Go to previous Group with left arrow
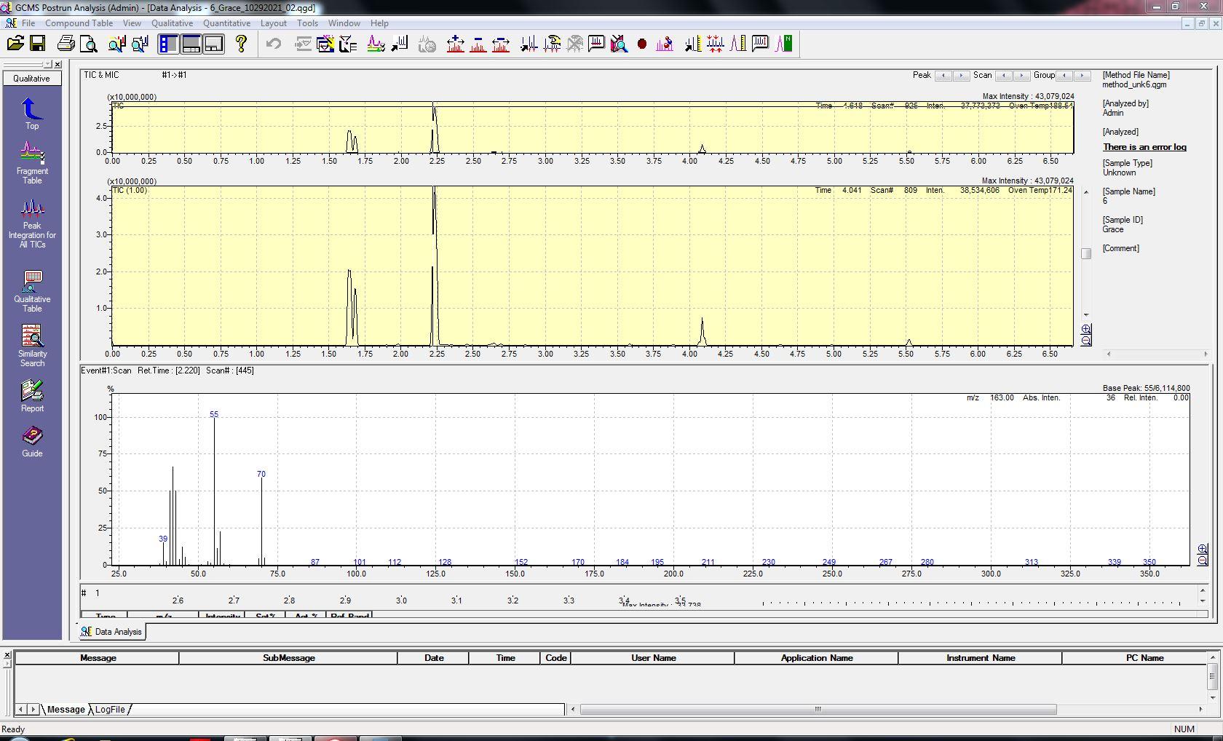1223x741 pixels. (x=1065, y=75)
